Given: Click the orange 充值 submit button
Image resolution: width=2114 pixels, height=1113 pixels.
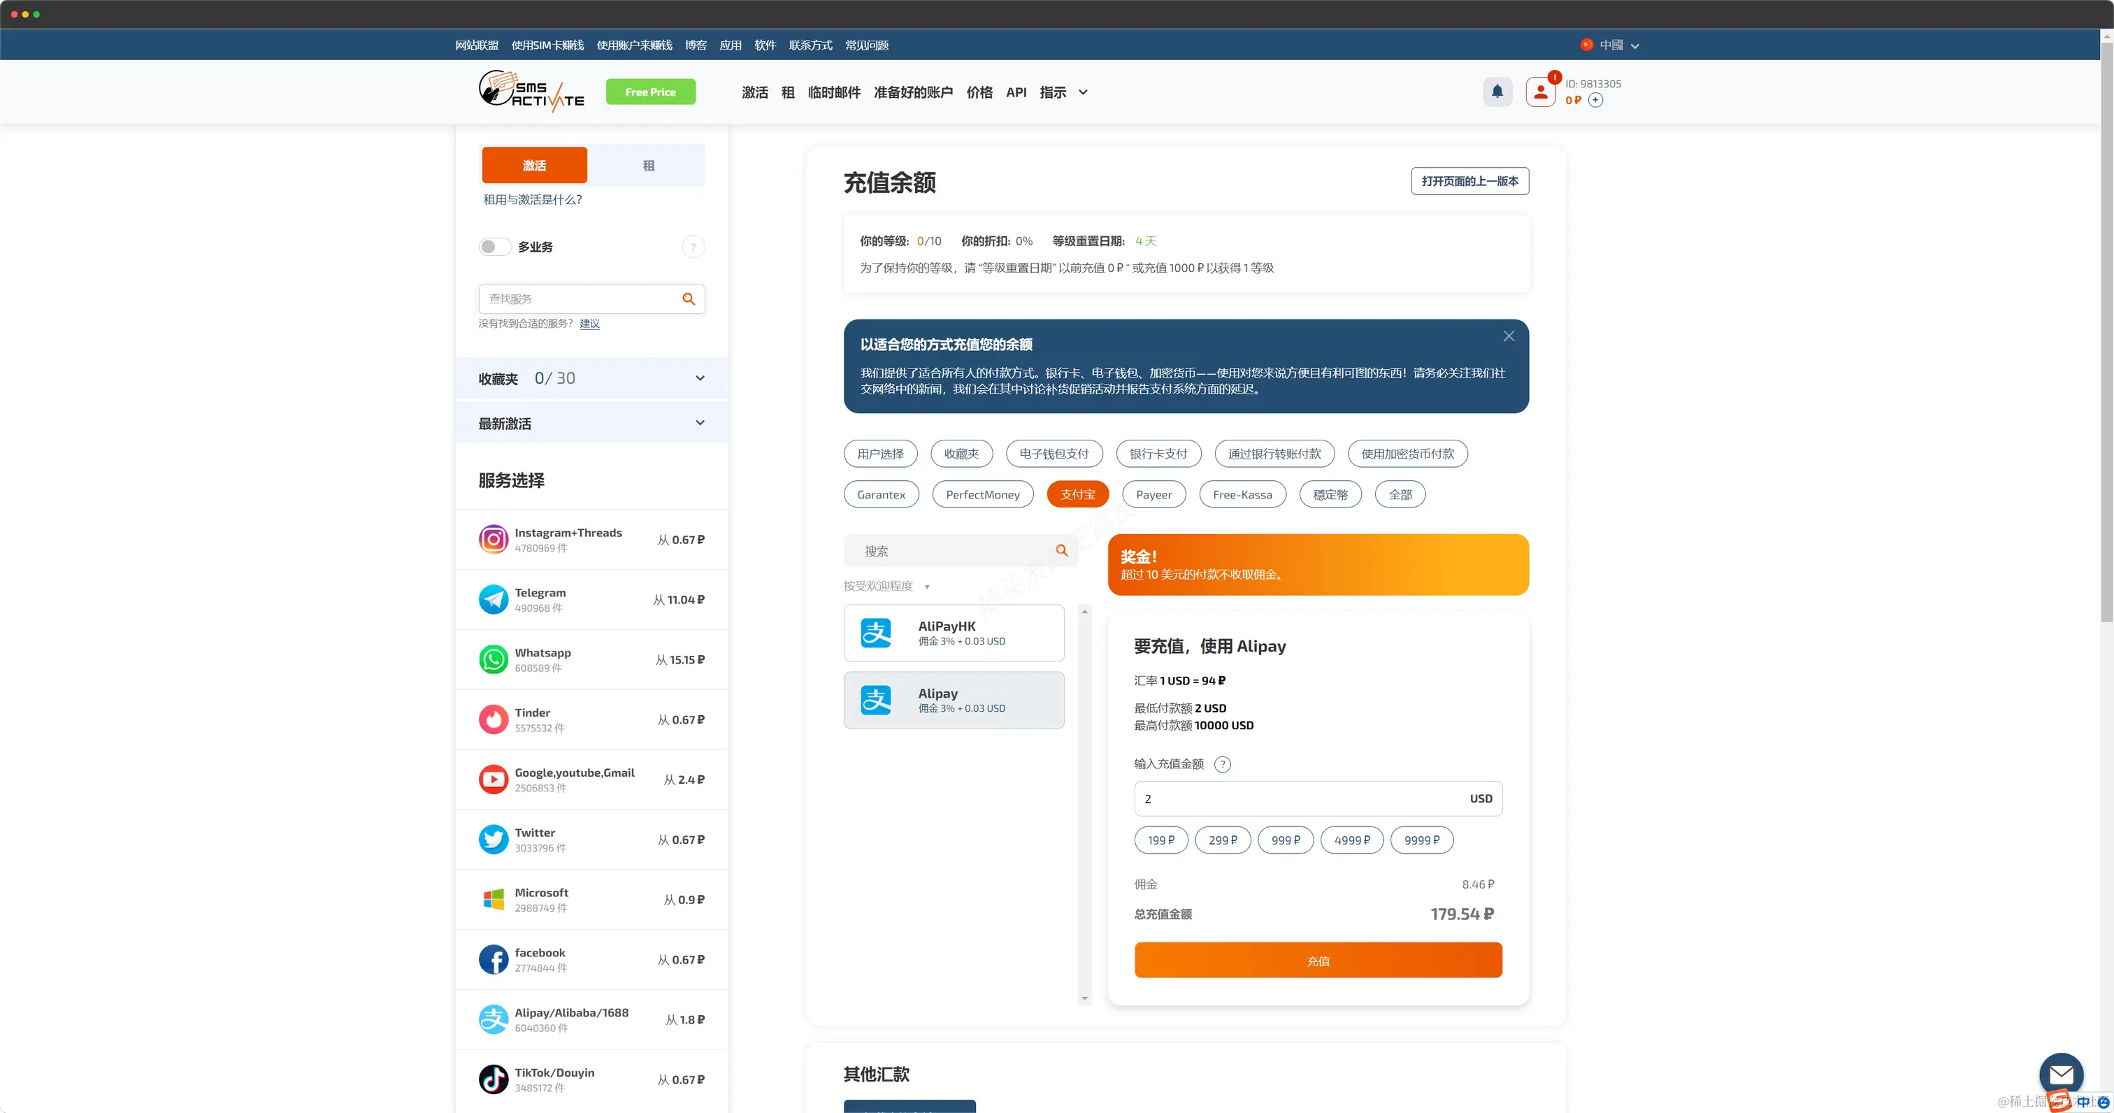Looking at the screenshot, I should click(x=1318, y=959).
